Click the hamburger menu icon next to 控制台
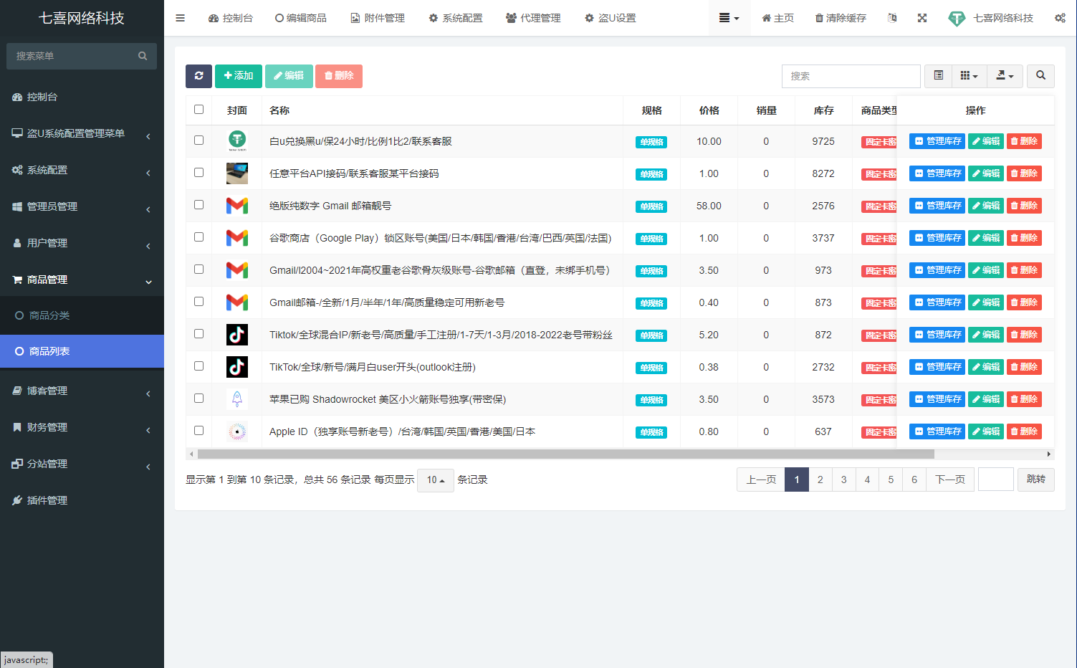Viewport: 1077px width, 668px height. point(180,18)
